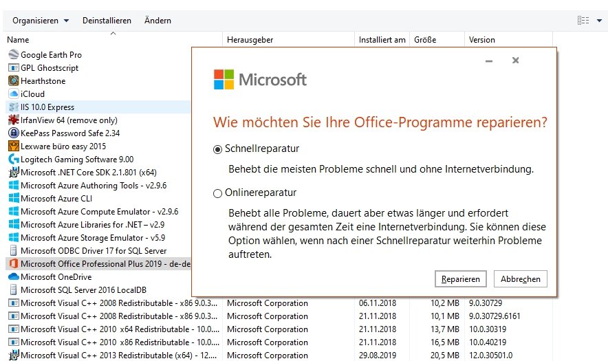Image resolution: width=608 pixels, height=361 pixels.
Task: Click the iCloud cloud icon
Action: coord(14,94)
